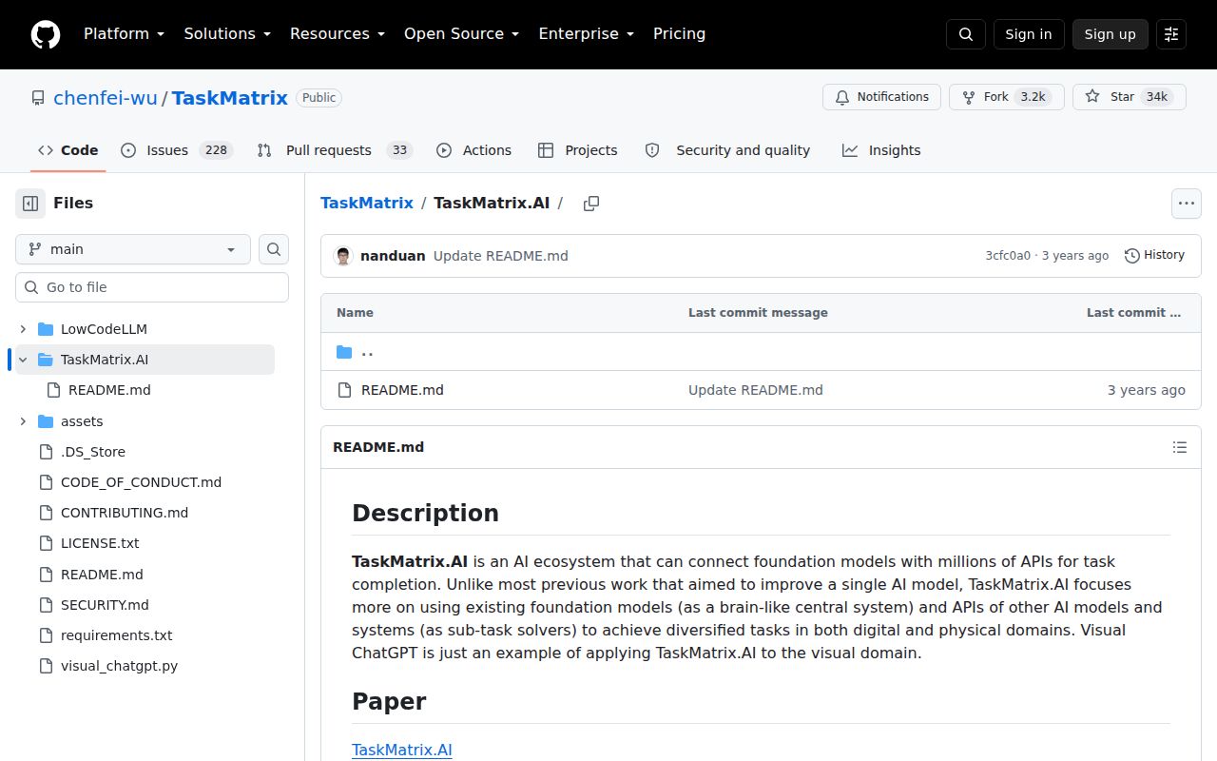Viewport: 1217px width, 761px height.
Task: Click the GitHub logo icon
Action: pos(46,34)
